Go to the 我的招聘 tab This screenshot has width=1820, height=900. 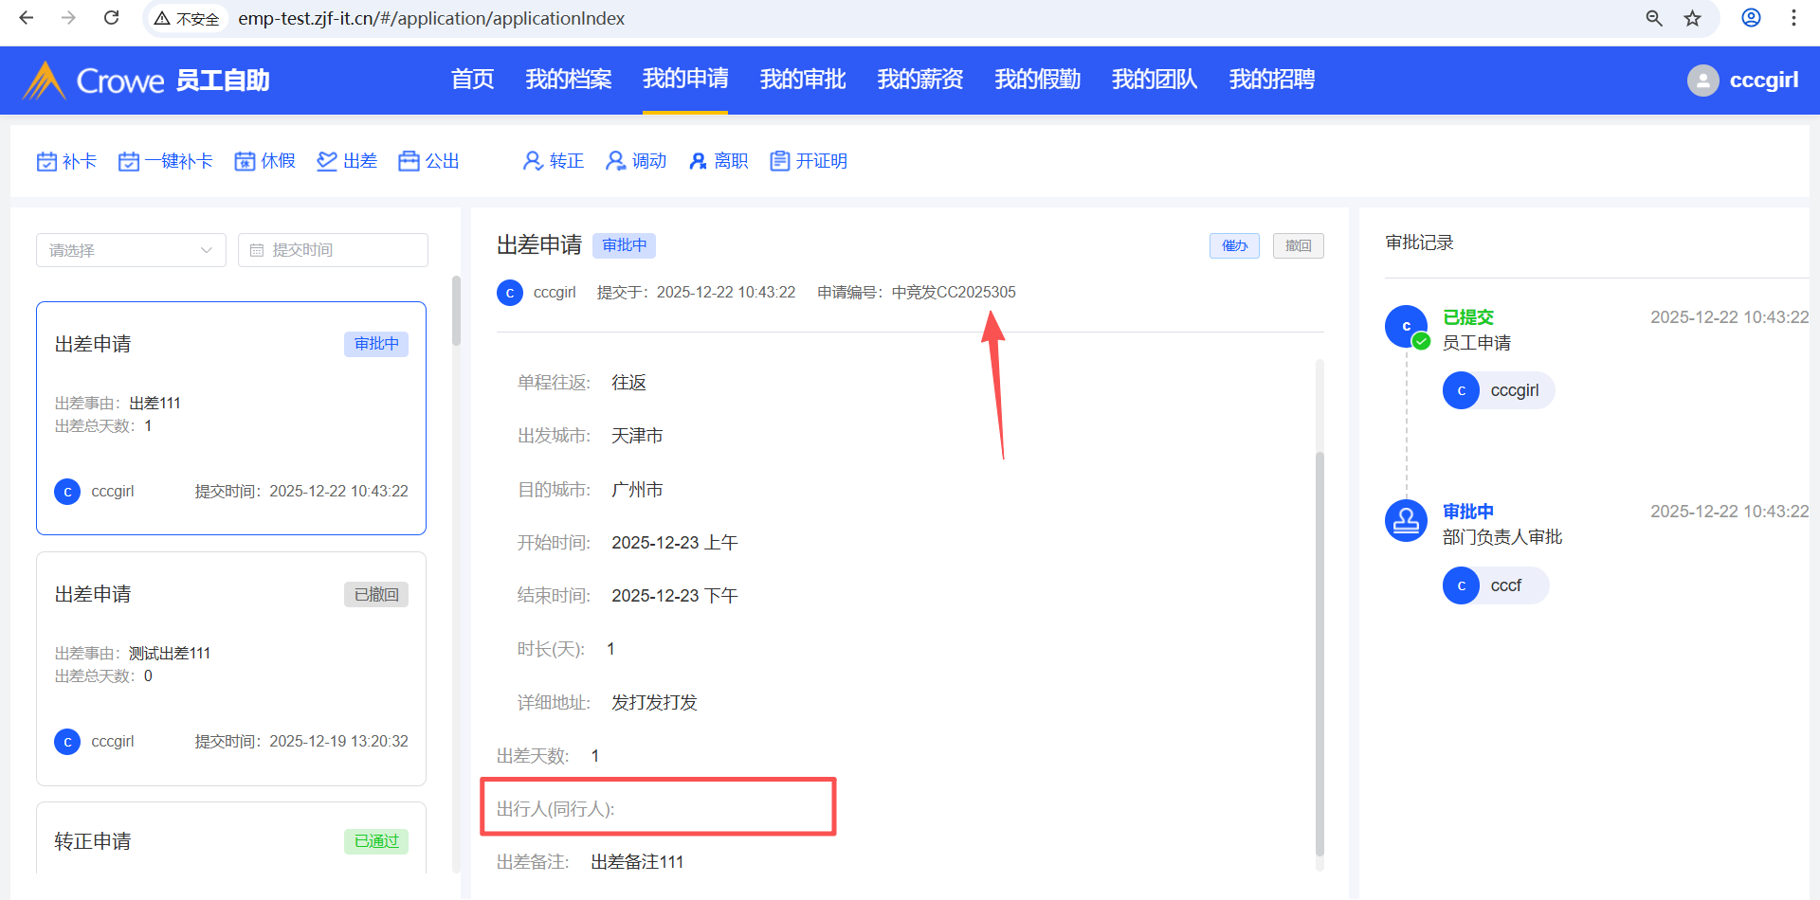1272,80
